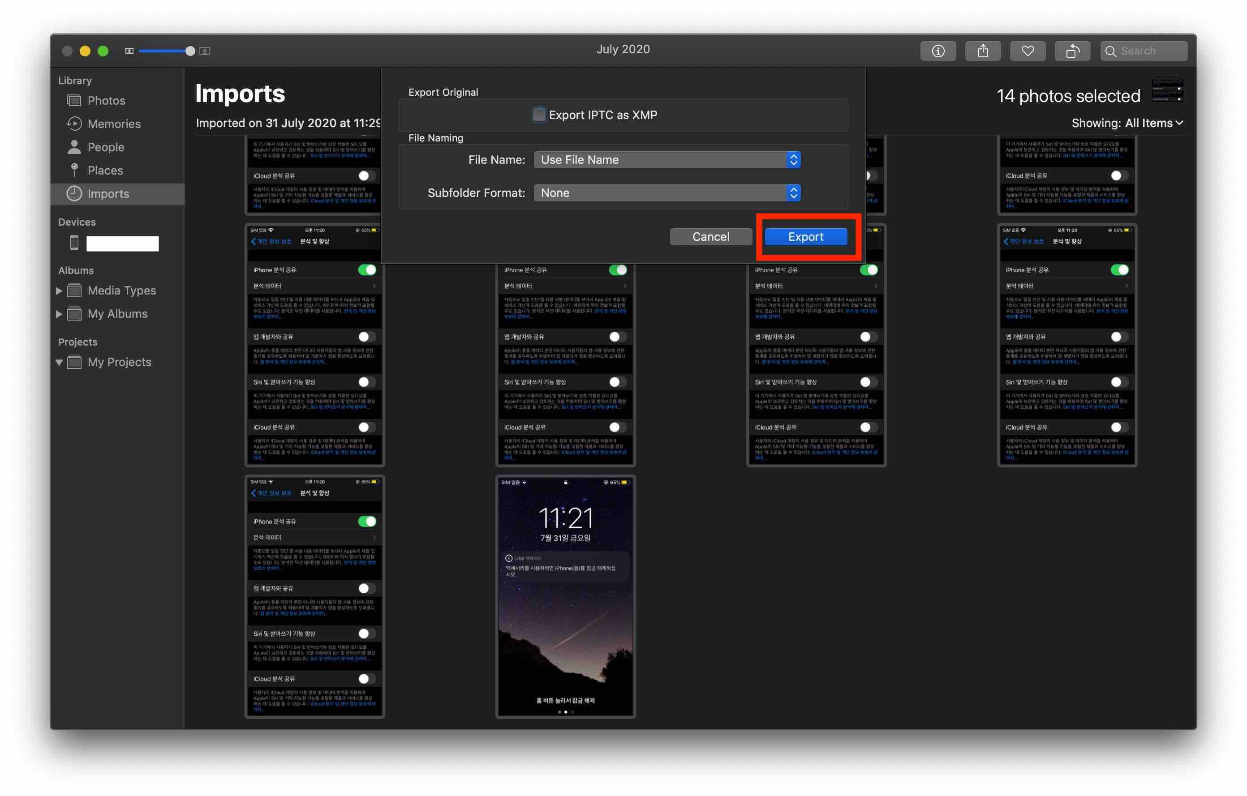Click the Info toolbar icon
Viewport: 1247px width, 796px height.
(x=938, y=51)
